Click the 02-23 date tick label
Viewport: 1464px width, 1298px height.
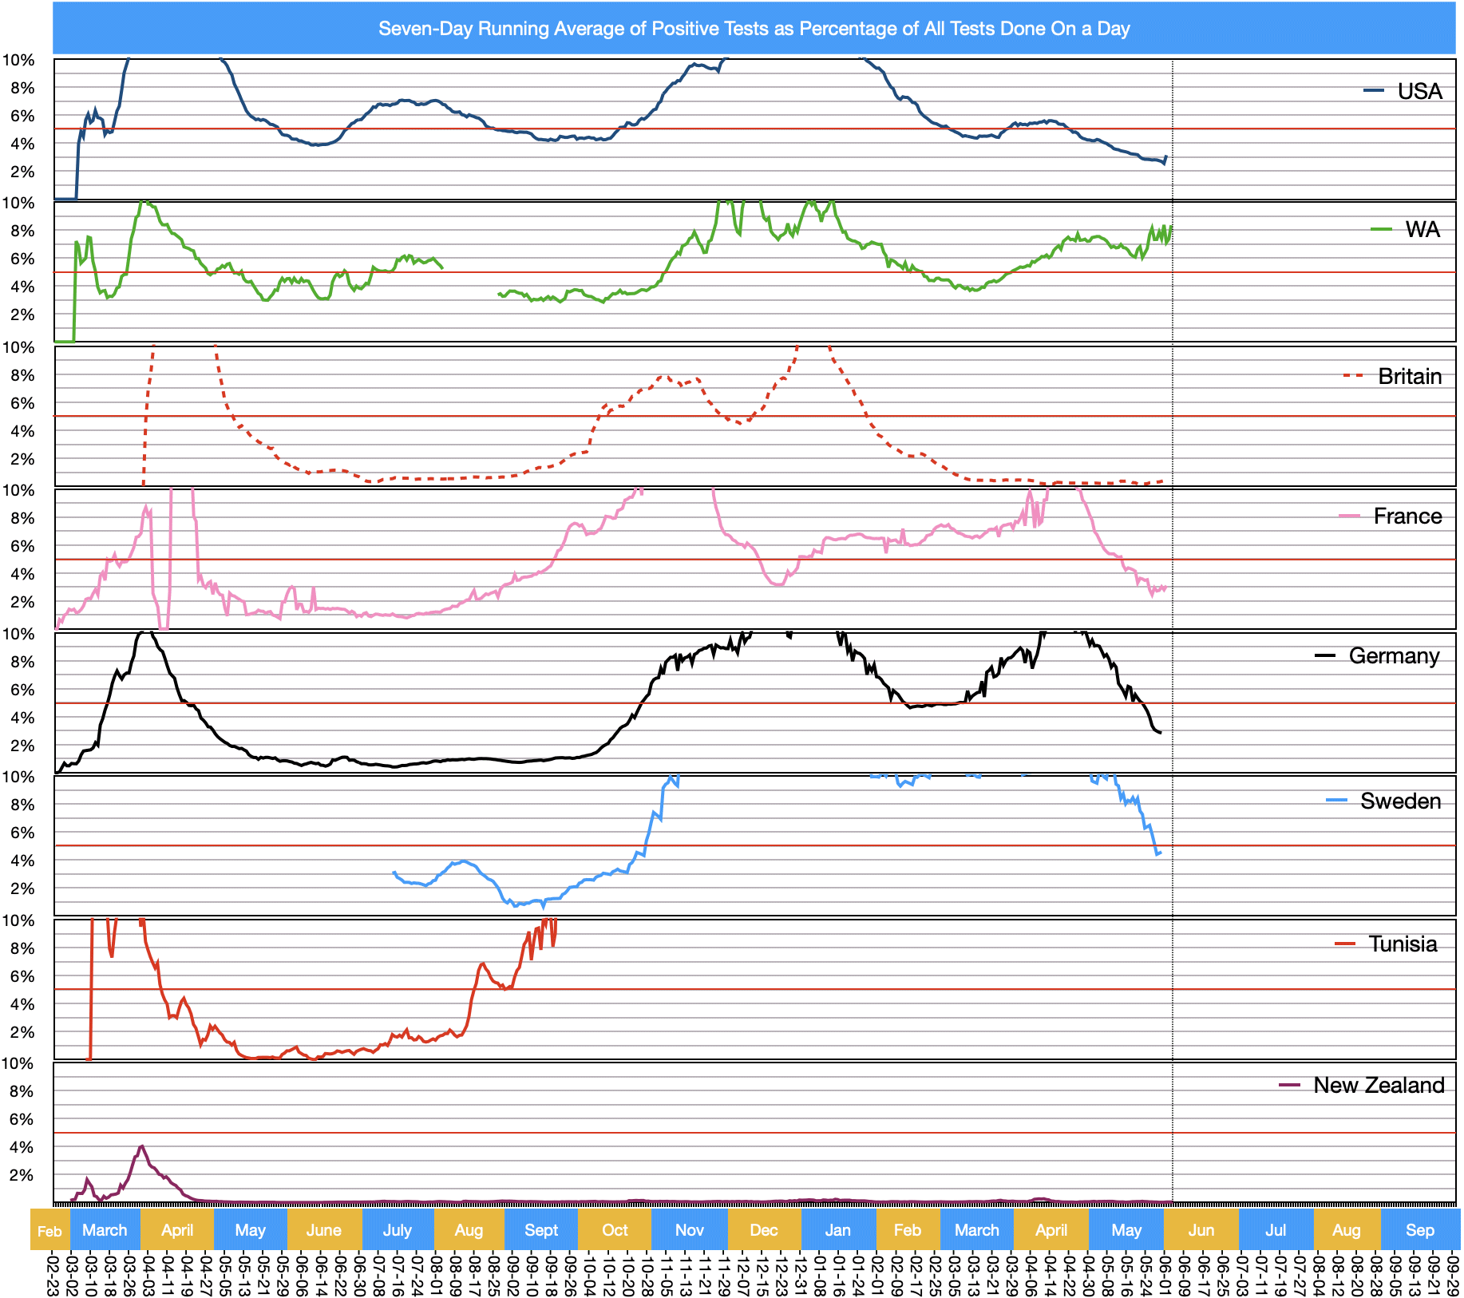[53, 1274]
